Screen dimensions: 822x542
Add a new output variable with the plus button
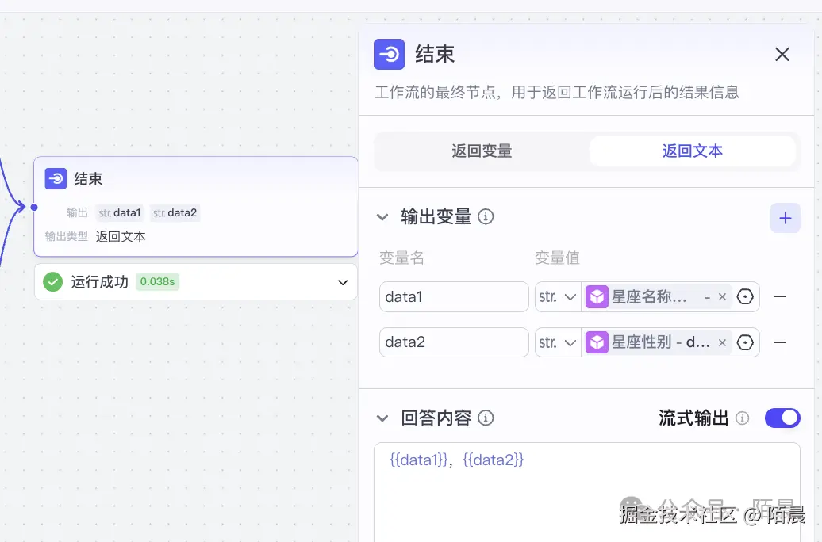click(785, 218)
